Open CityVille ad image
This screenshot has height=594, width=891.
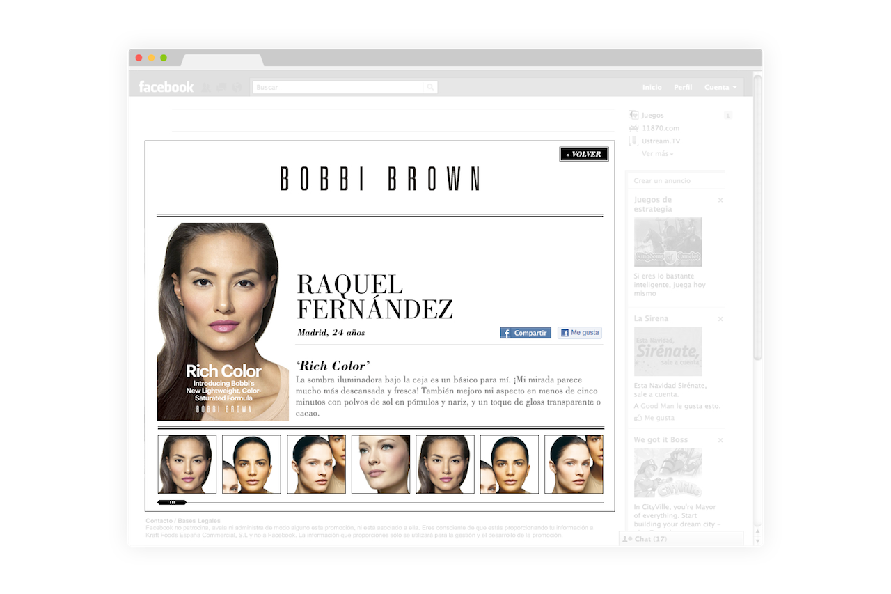tap(668, 473)
